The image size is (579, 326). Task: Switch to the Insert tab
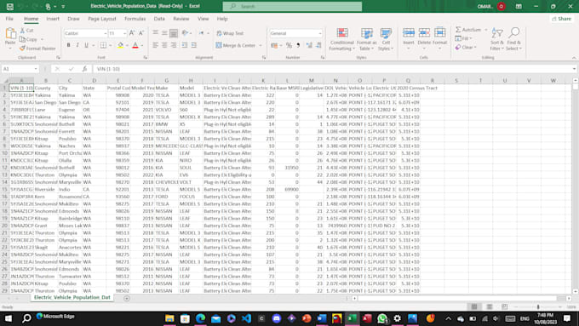pos(53,19)
